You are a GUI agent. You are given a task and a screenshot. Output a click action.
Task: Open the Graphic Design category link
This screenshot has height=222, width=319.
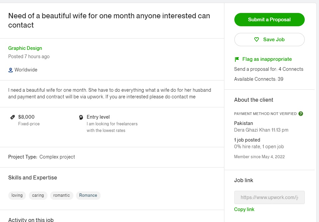[x=25, y=48]
